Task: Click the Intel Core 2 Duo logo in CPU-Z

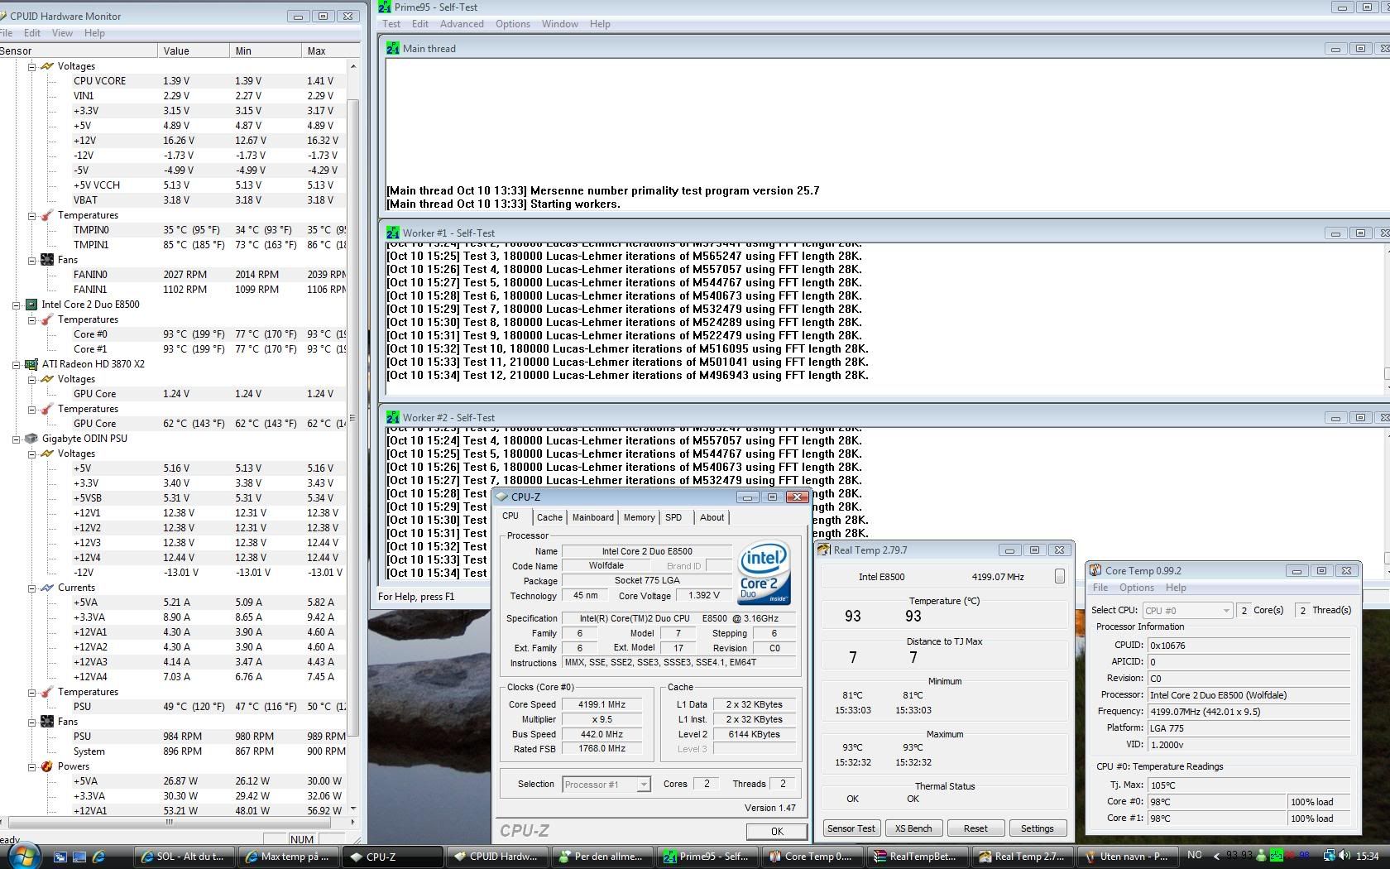Action: point(764,572)
